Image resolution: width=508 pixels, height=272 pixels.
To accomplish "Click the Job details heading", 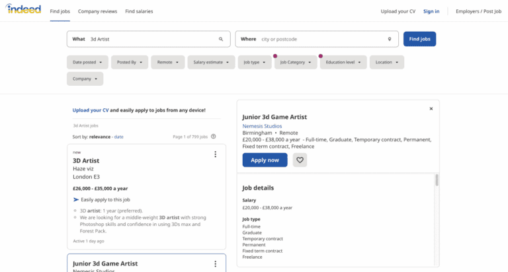I will coord(258,188).
